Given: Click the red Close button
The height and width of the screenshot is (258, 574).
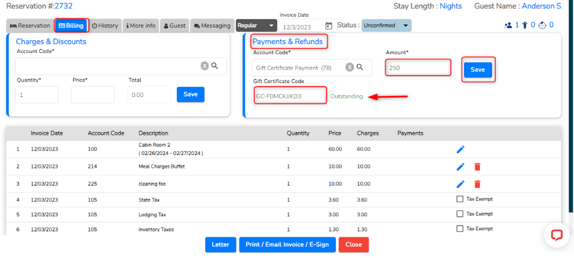Looking at the screenshot, I should (353, 245).
